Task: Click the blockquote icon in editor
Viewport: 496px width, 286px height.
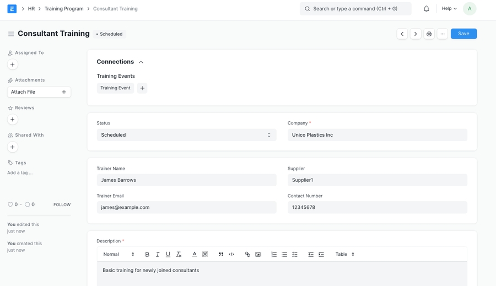Action: (221, 255)
